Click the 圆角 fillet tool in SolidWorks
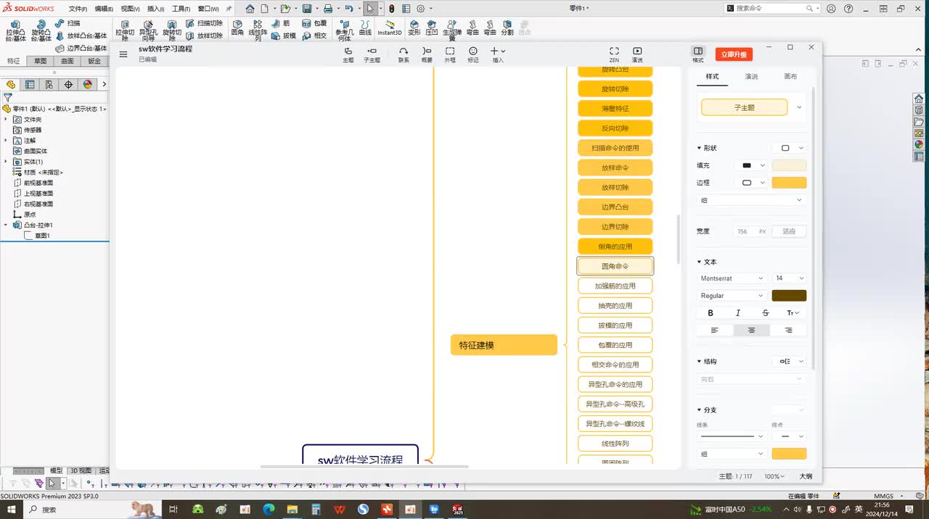 (237, 28)
